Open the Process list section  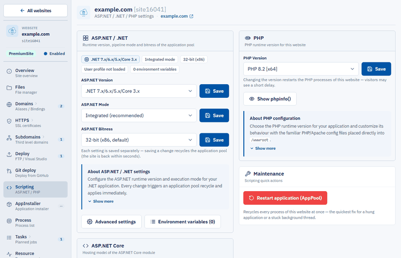36,223
